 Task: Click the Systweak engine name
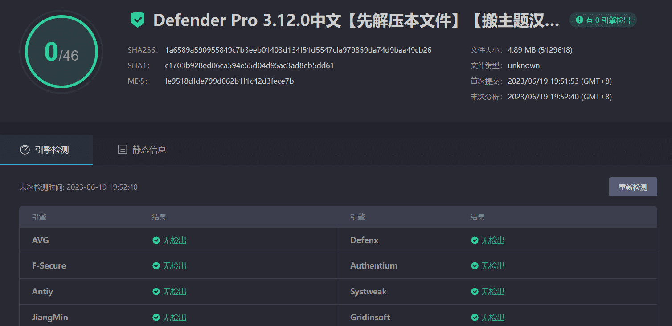click(369, 292)
